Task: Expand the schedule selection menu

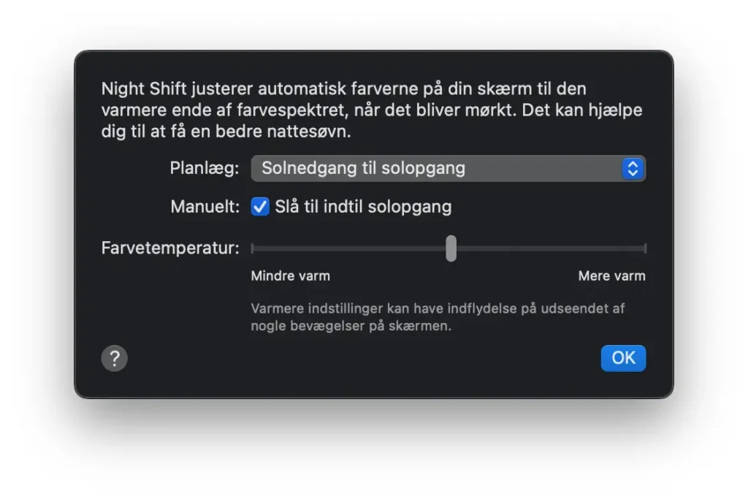Action: 449,168
